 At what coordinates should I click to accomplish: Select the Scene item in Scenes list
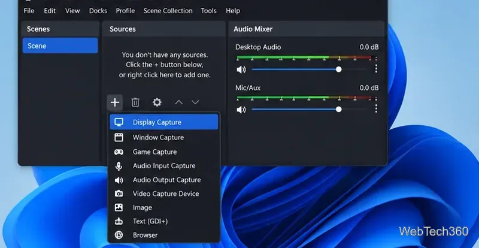(x=60, y=46)
